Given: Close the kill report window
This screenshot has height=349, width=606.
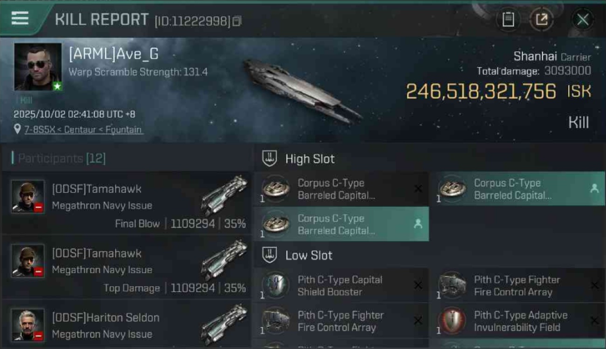Looking at the screenshot, I should pos(583,20).
